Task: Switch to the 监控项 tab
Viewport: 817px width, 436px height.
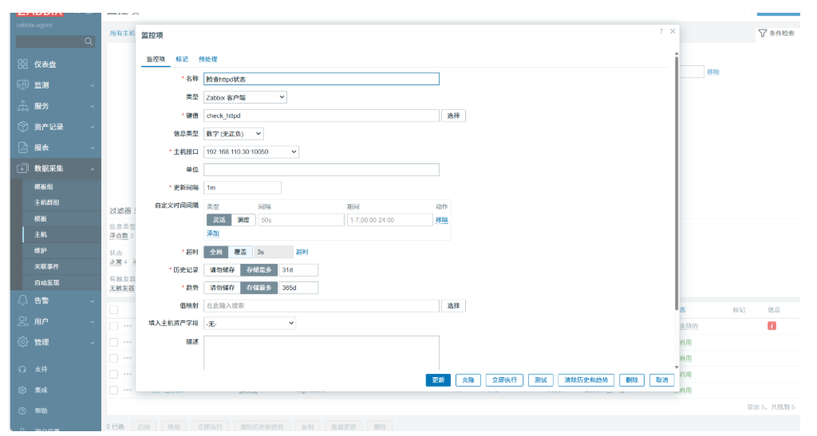Action: (x=156, y=59)
